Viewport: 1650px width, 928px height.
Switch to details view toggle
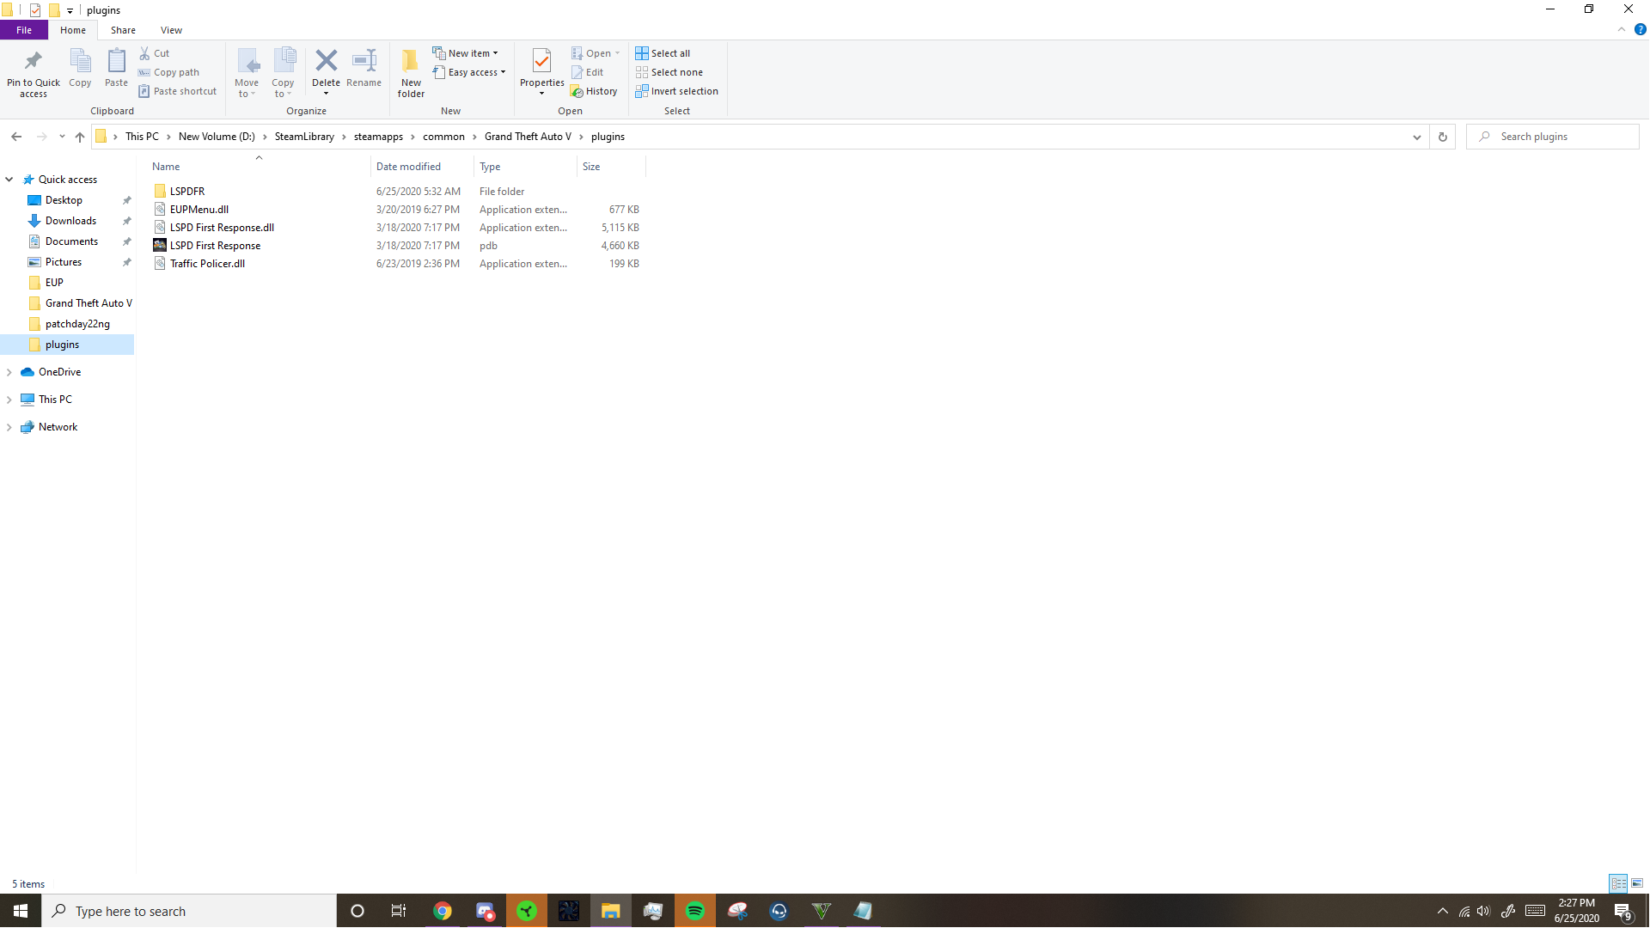pyautogui.click(x=1618, y=883)
